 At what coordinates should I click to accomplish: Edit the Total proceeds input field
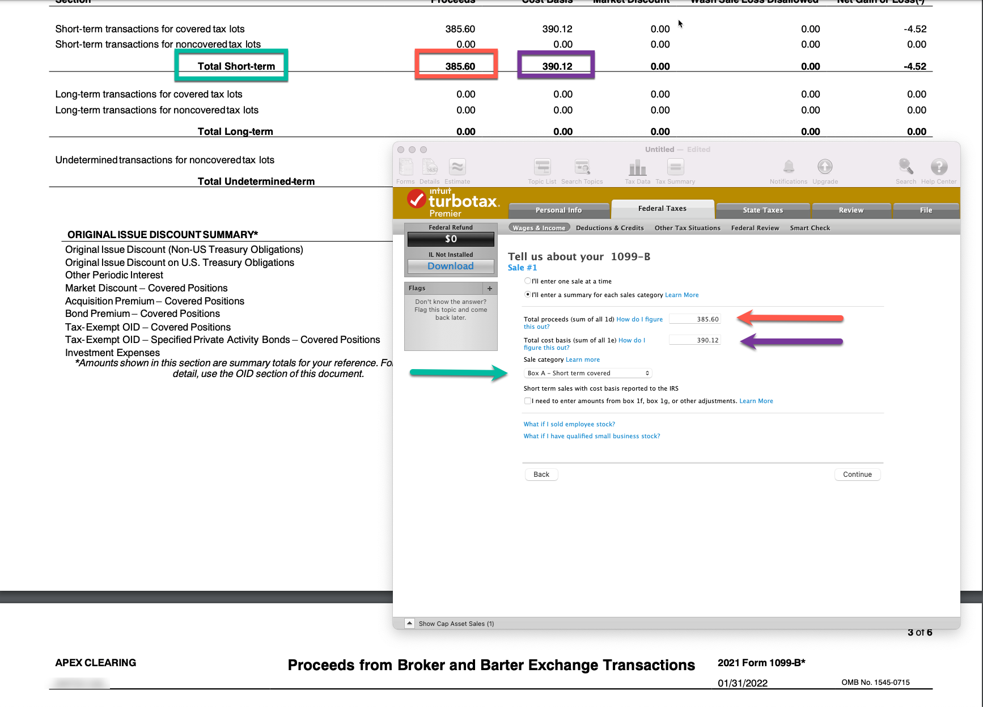click(694, 318)
